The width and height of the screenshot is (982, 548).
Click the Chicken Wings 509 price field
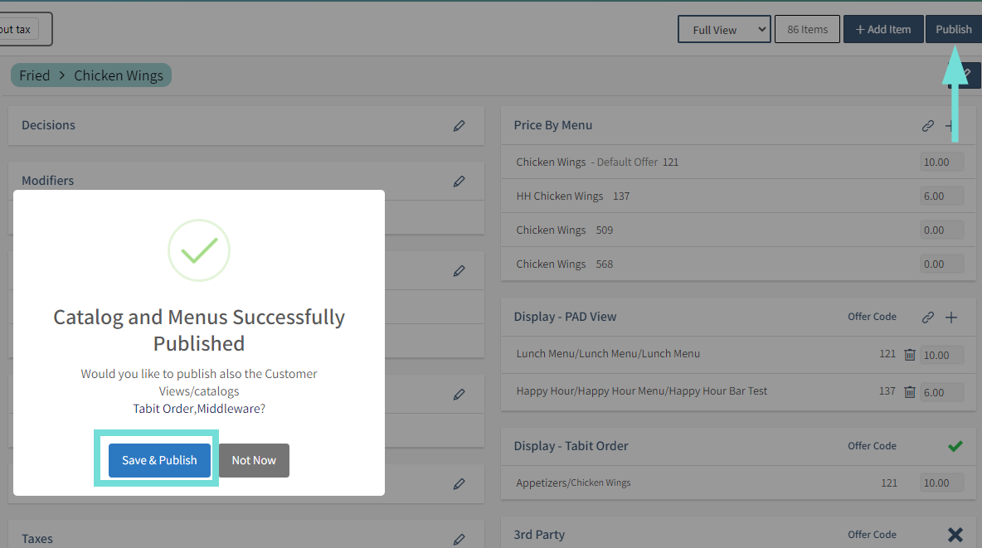click(941, 230)
